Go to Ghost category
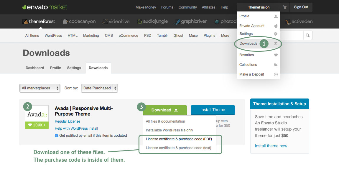The width and height of the screenshot is (339, 172). pyautogui.click(x=178, y=36)
